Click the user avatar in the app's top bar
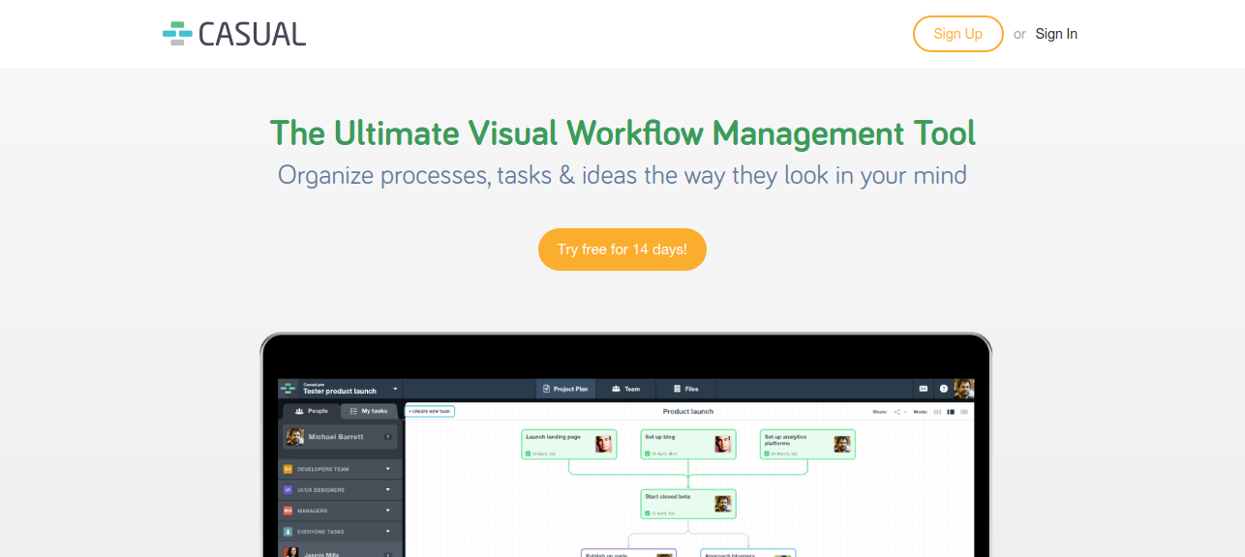 coord(963,389)
